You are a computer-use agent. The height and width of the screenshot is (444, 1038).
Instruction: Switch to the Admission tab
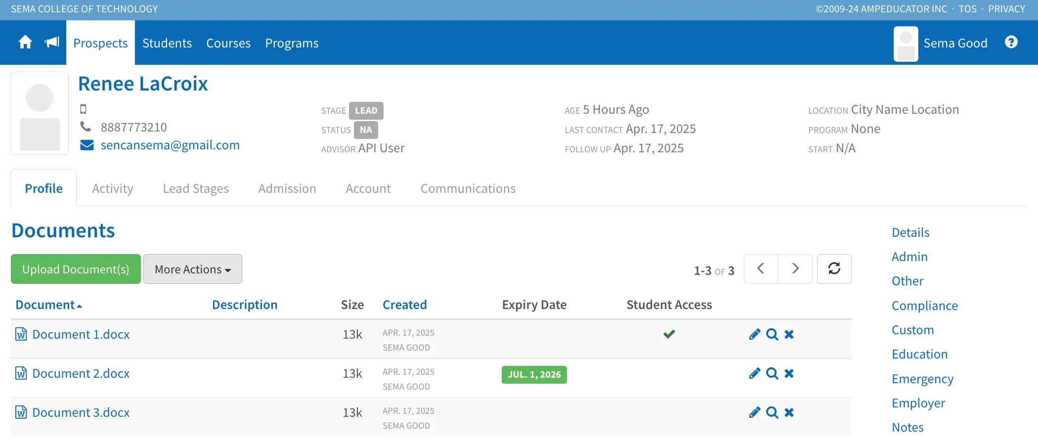click(287, 189)
